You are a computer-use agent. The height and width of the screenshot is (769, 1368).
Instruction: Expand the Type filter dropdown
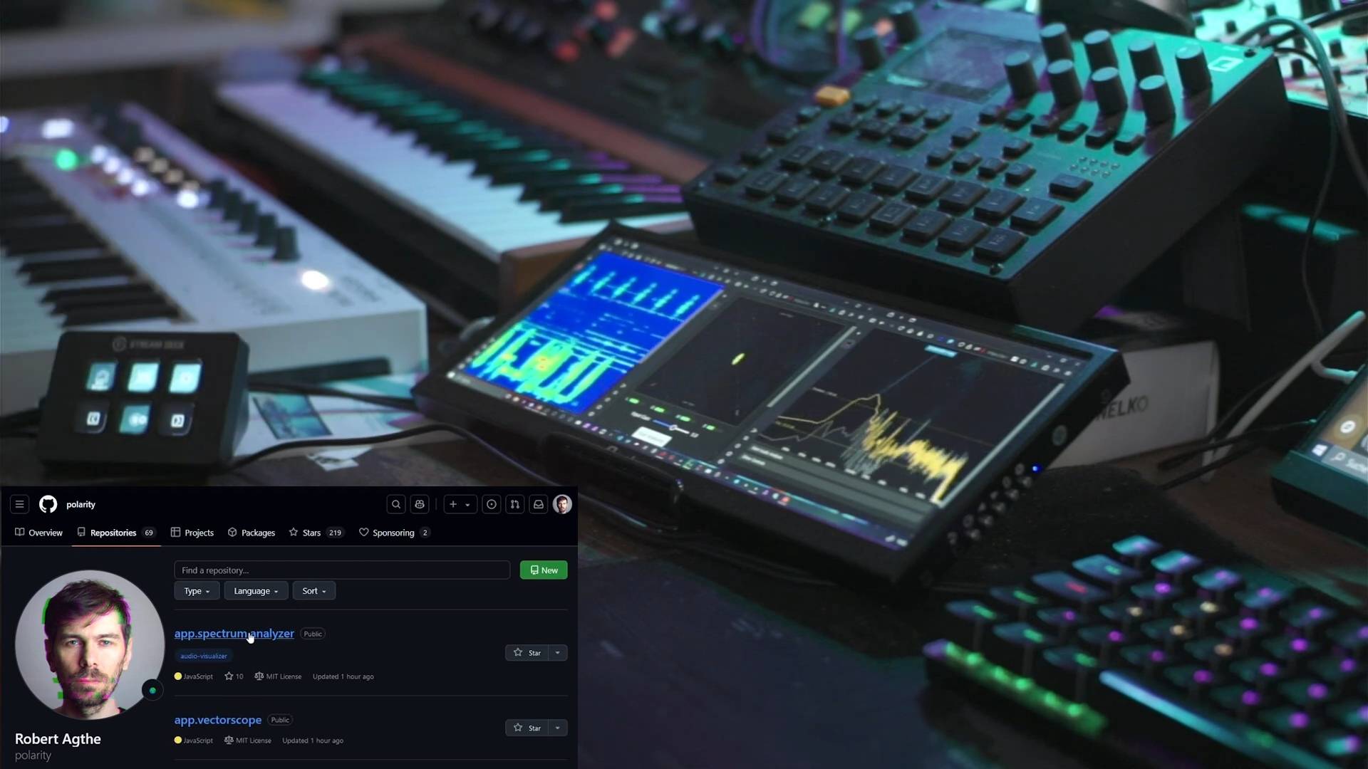[195, 590]
